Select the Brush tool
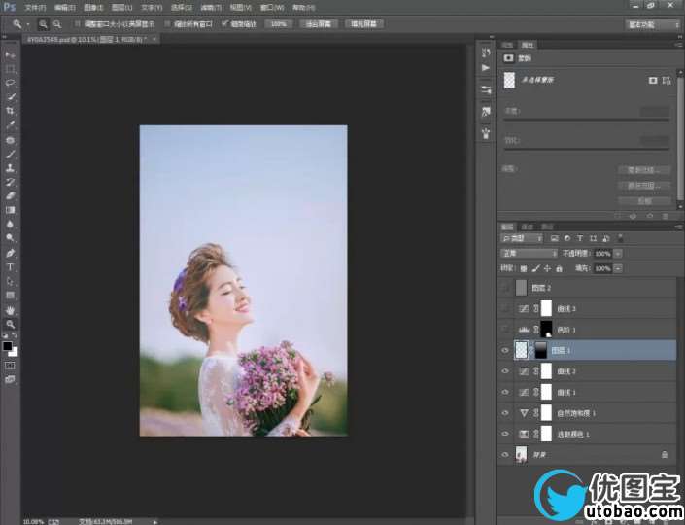685x525 pixels. click(11, 154)
